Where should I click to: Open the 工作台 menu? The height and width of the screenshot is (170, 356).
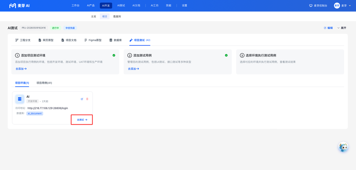point(75,6)
